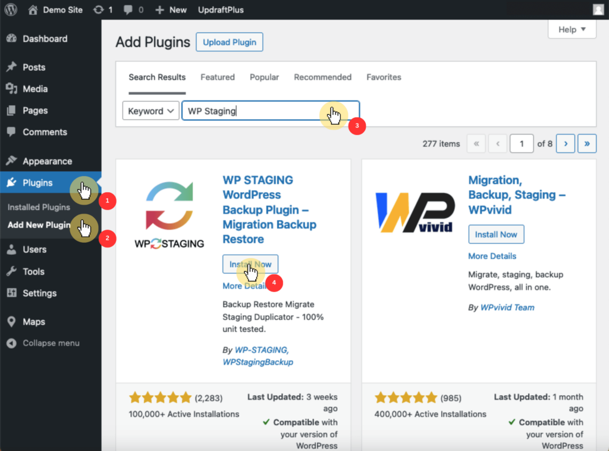Open Demo Site home icon
This screenshot has width=609, height=451.
pyautogui.click(x=33, y=10)
